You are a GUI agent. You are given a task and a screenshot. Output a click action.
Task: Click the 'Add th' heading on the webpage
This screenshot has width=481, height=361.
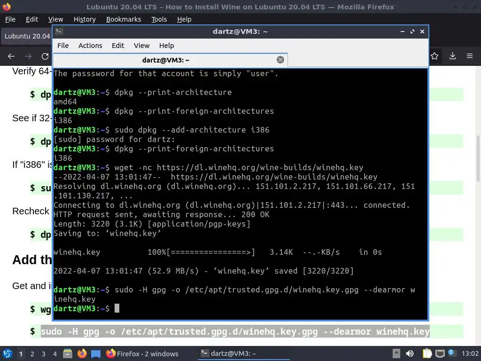(x=32, y=260)
